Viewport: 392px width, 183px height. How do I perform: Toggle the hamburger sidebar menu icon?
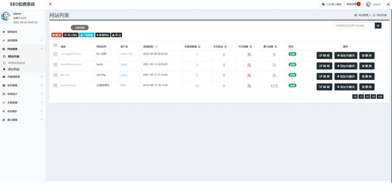click(50, 4)
